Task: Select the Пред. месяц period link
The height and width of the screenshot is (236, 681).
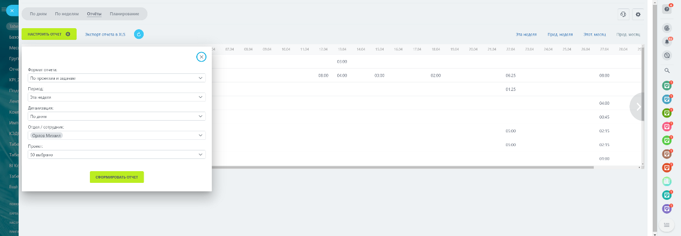Action: coord(628,34)
